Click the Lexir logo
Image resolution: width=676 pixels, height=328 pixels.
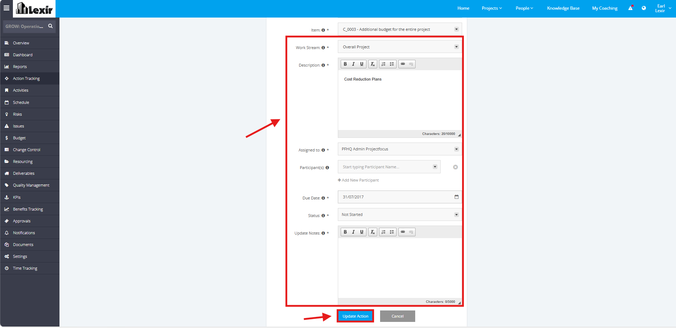[x=34, y=9]
